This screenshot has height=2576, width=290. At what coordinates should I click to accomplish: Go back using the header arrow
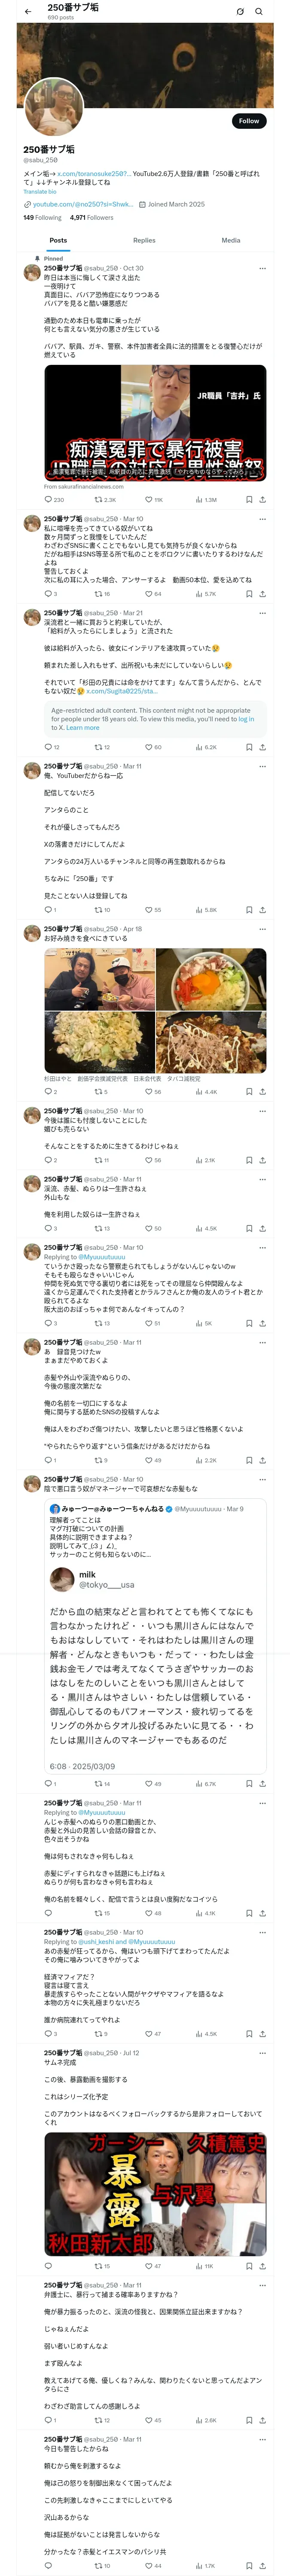click(x=28, y=11)
